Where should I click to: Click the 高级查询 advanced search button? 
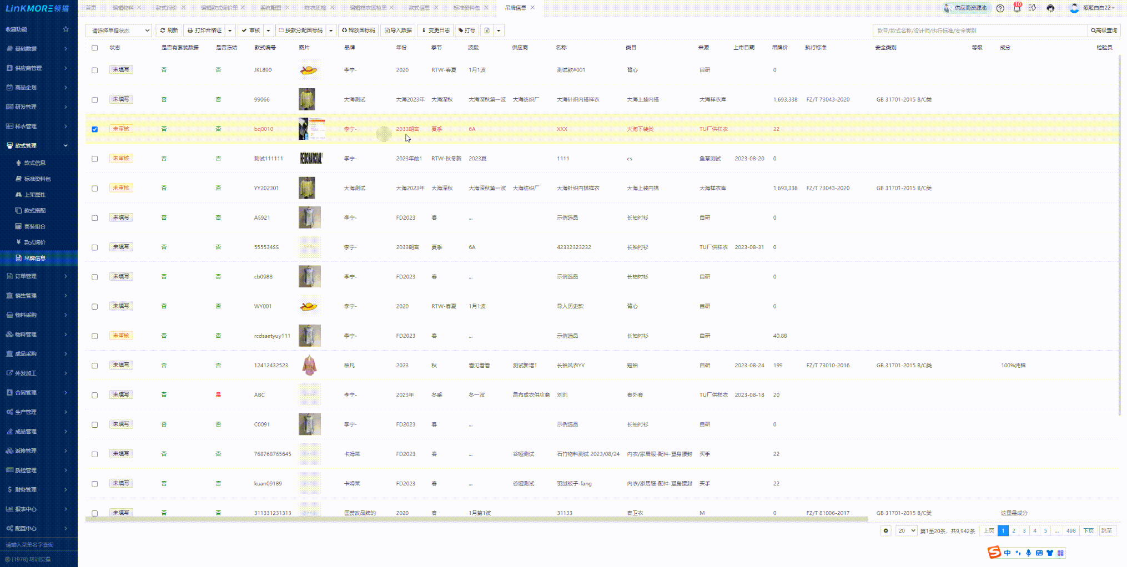[1104, 31]
